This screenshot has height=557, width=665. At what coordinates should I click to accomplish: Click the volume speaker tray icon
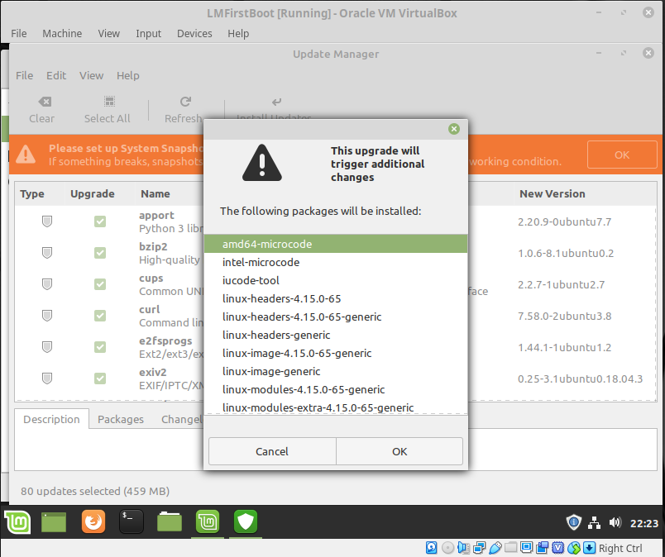(615, 522)
